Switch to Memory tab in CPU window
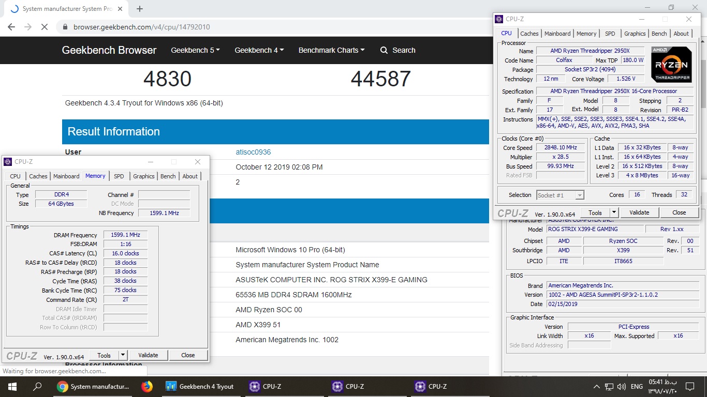Image resolution: width=707 pixels, height=397 pixels. click(x=586, y=34)
